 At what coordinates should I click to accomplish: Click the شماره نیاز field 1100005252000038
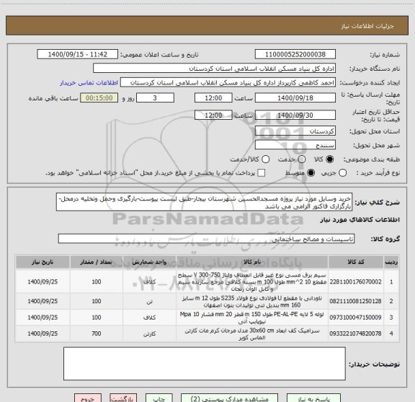295,54
